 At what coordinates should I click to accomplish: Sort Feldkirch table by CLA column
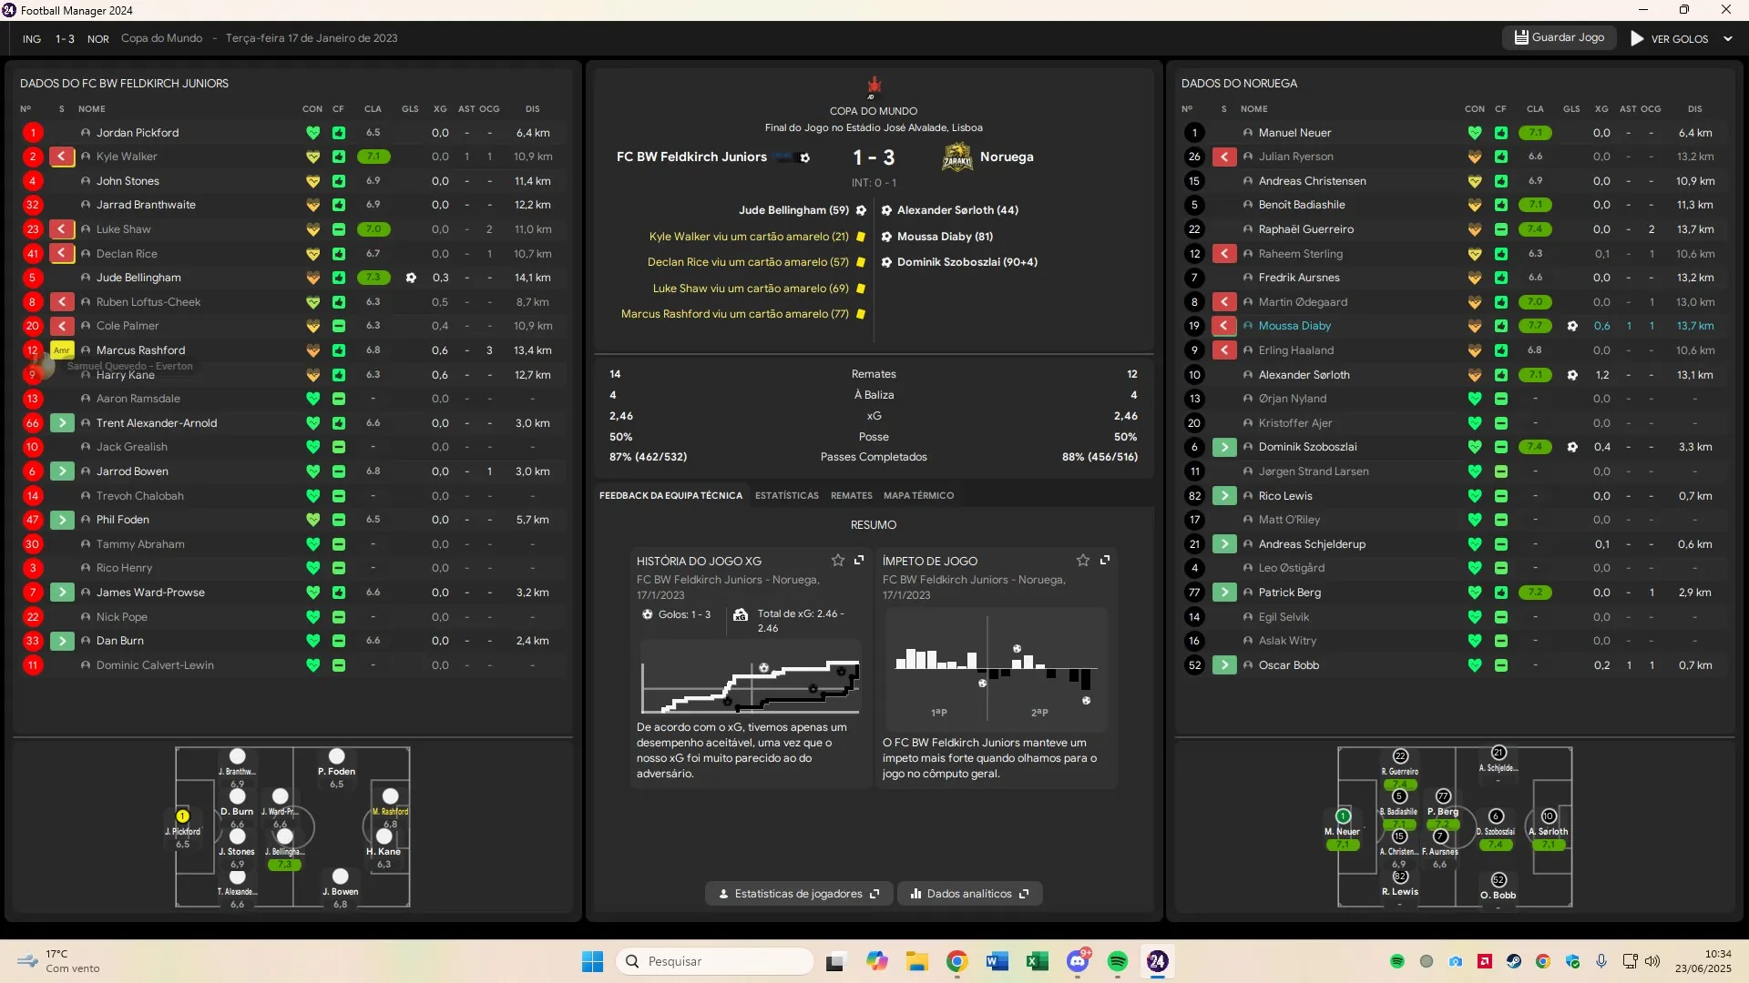373,109
